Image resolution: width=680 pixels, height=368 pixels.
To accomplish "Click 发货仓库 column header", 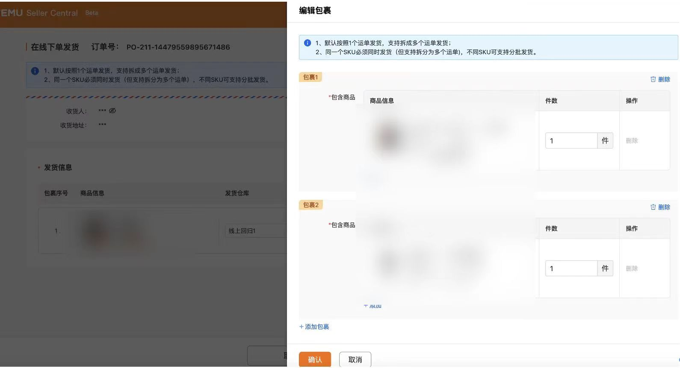I will pyautogui.click(x=237, y=193).
